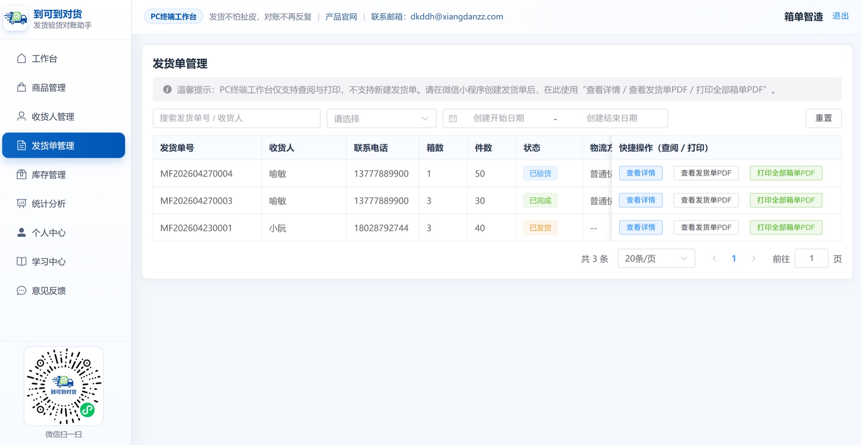Click 查看发货单PDF for MF202604230001
861x445 pixels.
pos(706,227)
